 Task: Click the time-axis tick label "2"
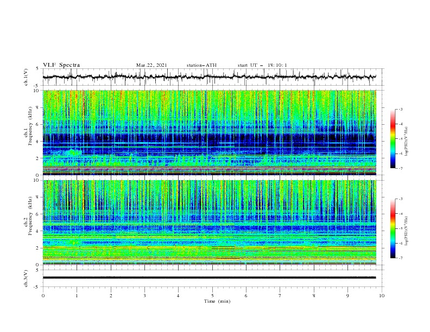click(111, 296)
